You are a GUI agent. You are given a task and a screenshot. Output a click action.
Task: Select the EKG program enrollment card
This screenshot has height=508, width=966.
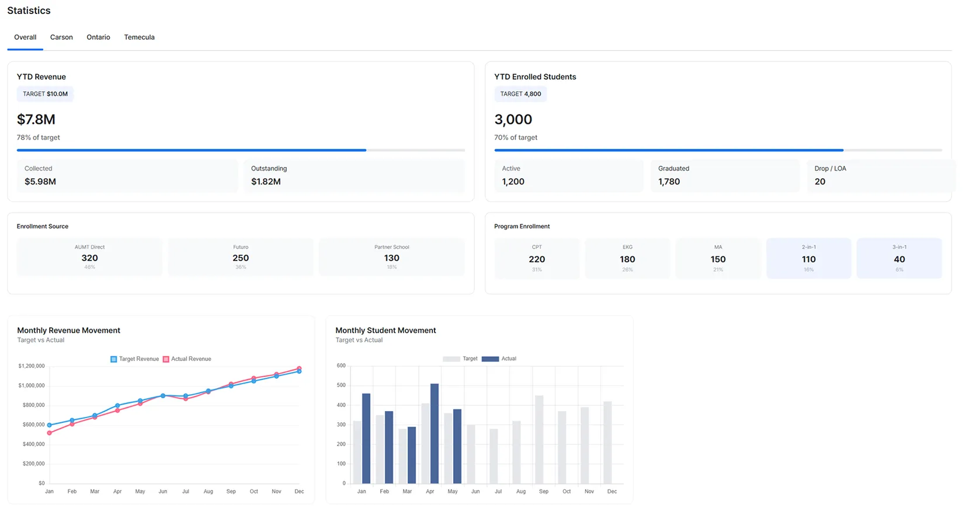tap(627, 258)
